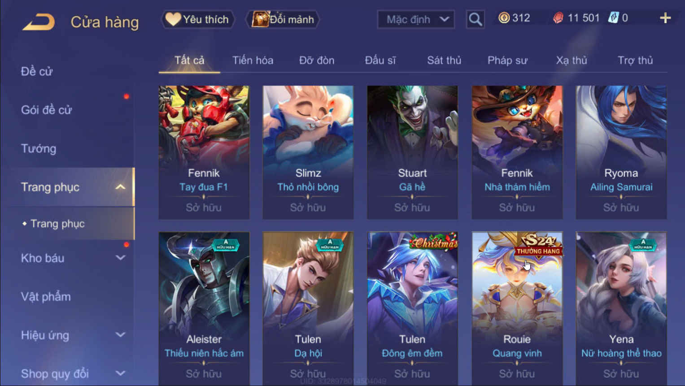Image resolution: width=685 pixels, height=386 pixels.
Task: Click the heart icon in Yêu thích
Action: [x=173, y=19]
